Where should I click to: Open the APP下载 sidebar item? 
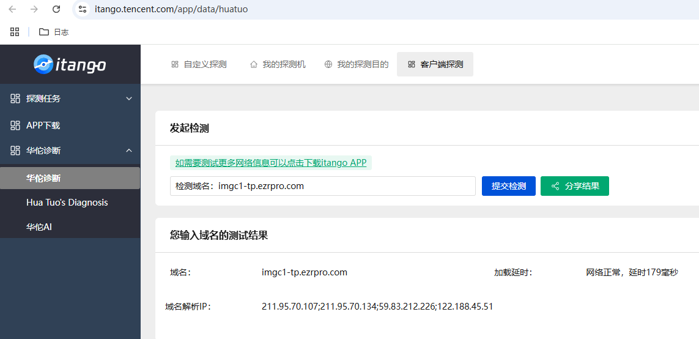70,125
